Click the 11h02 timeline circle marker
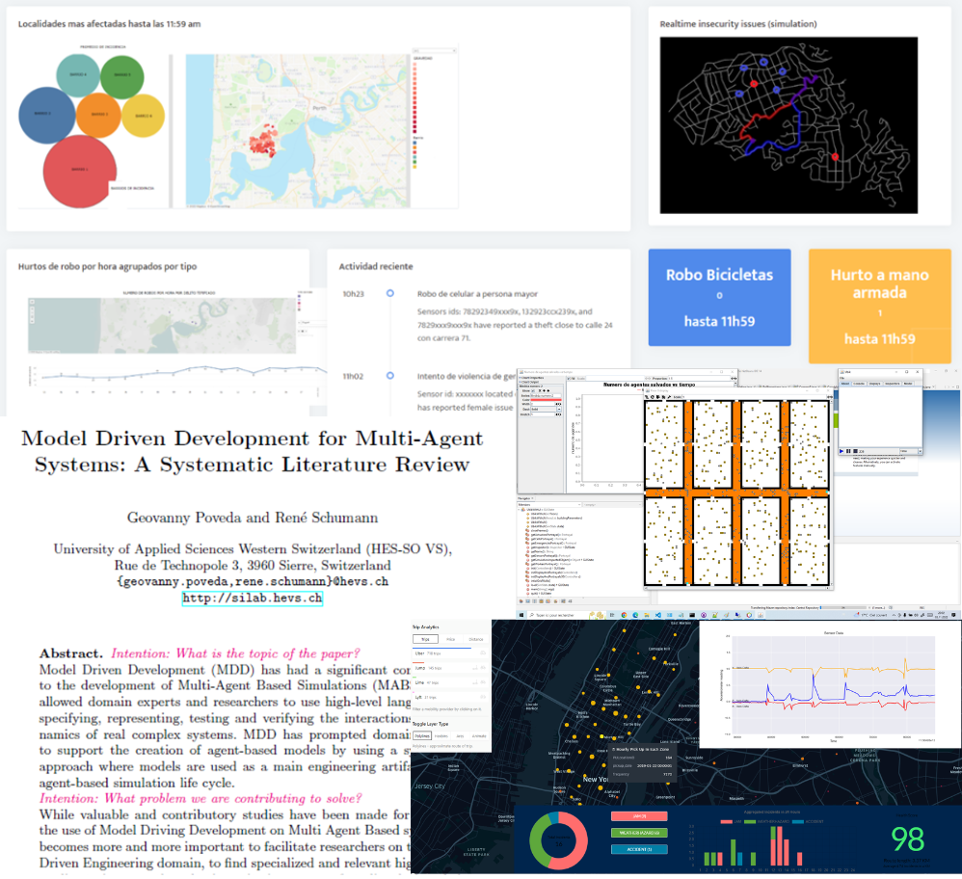 pos(389,375)
